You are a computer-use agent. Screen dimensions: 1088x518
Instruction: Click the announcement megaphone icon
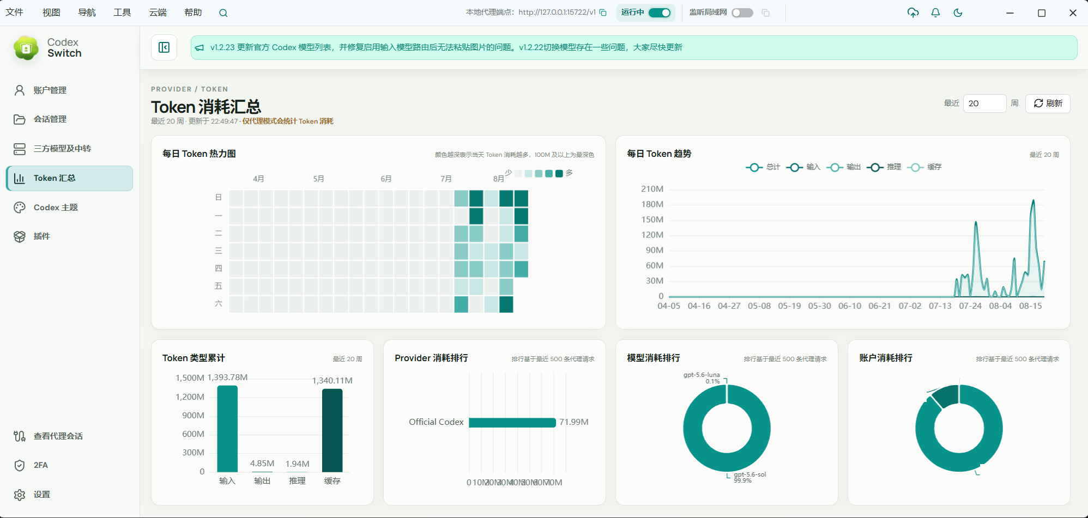click(x=200, y=48)
